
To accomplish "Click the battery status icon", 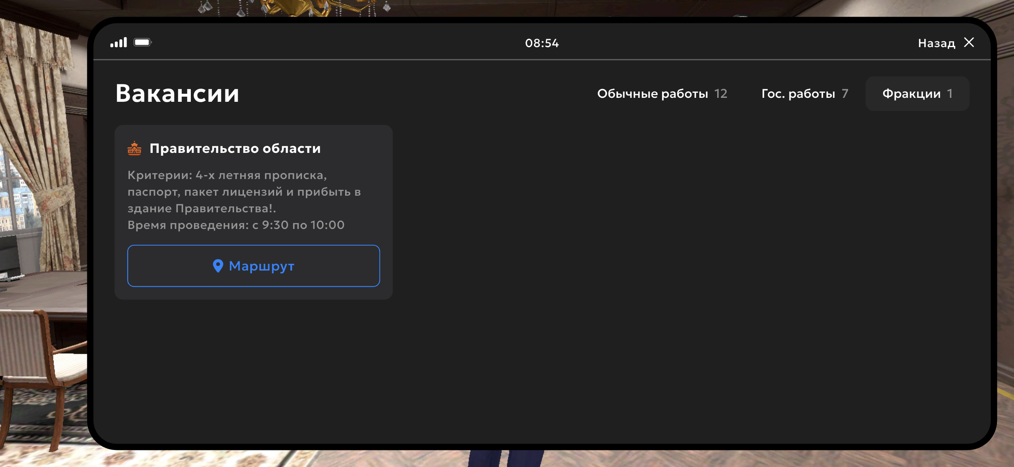I will 142,42.
